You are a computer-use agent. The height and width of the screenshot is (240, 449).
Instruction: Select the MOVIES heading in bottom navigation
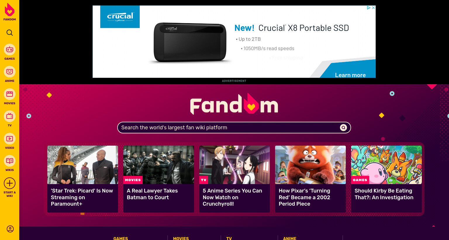click(x=181, y=238)
